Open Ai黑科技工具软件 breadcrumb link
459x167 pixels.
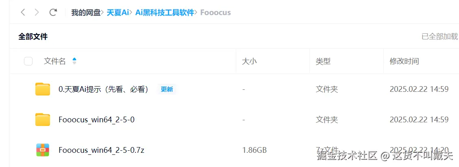165,13
